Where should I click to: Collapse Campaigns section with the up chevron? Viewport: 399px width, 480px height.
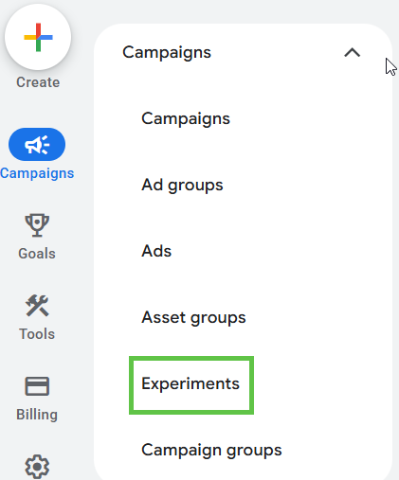353,52
